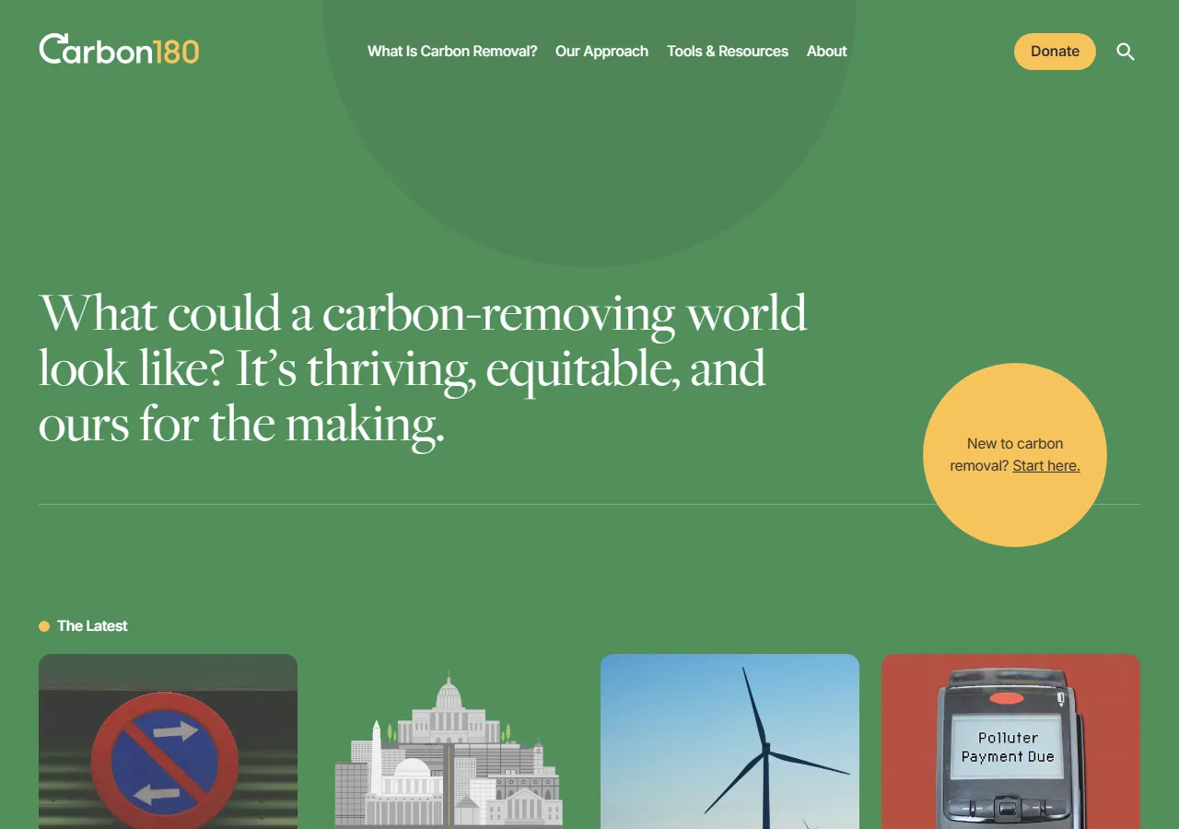Click the yellow 180 in the logo
The width and height of the screenshot is (1179, 829).
tap(176, 52)
